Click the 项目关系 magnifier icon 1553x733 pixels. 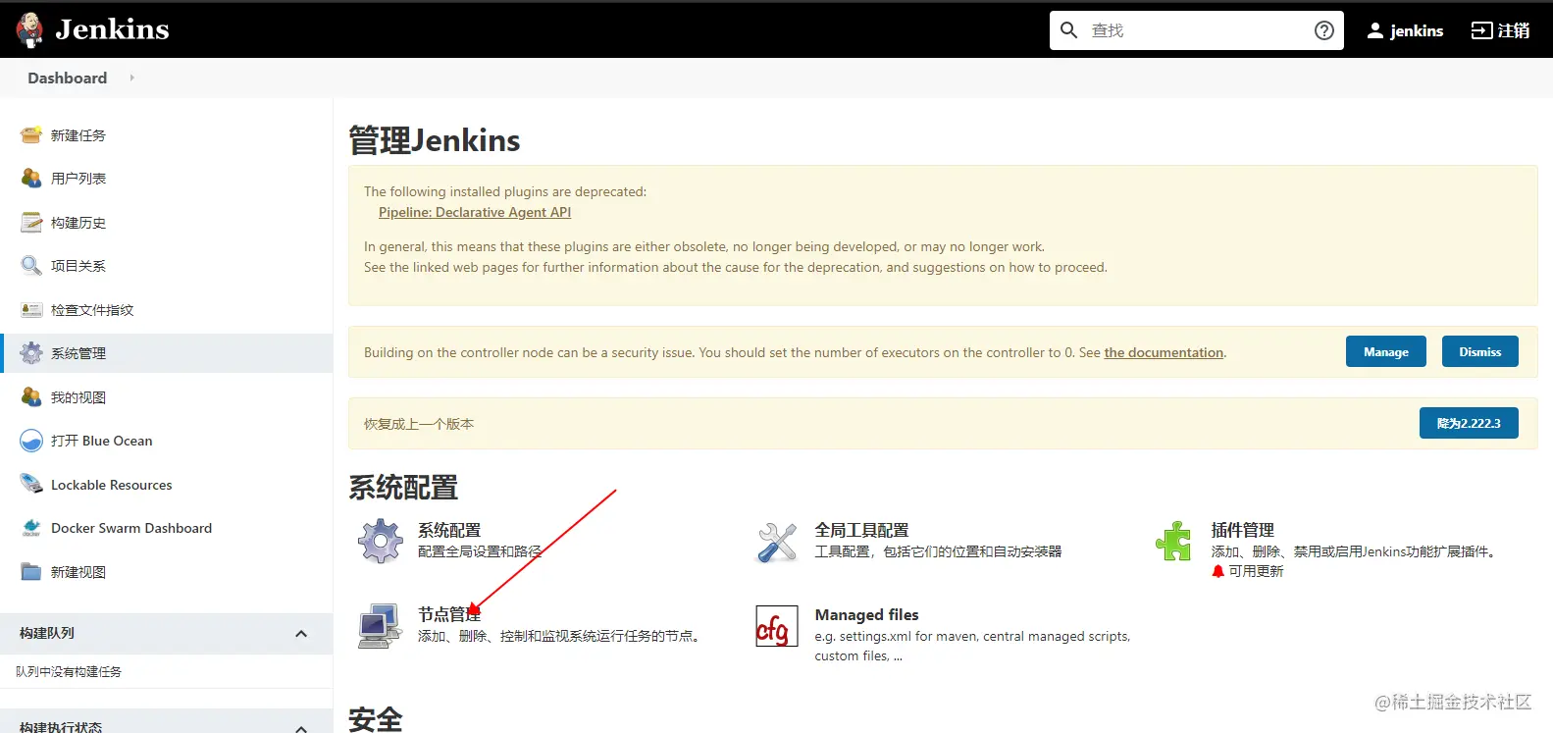pyautogui.click(x=31, y=266)
